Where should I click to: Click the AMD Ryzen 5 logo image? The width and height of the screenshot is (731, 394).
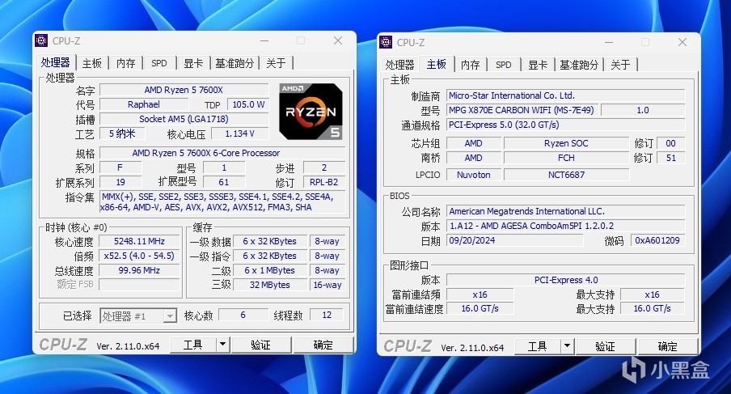311,112
